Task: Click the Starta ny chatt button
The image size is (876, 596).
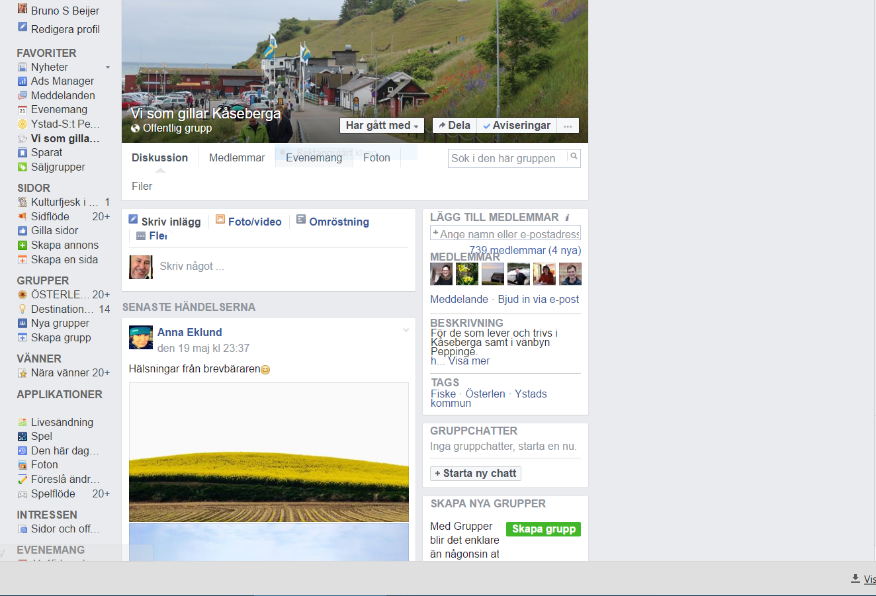Action: pos(476,474)
